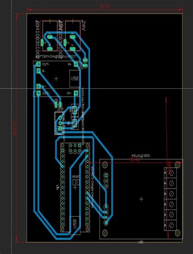Click the IN+ pad on the charger module
The image size is (193, 254).
tap(76, 93)
